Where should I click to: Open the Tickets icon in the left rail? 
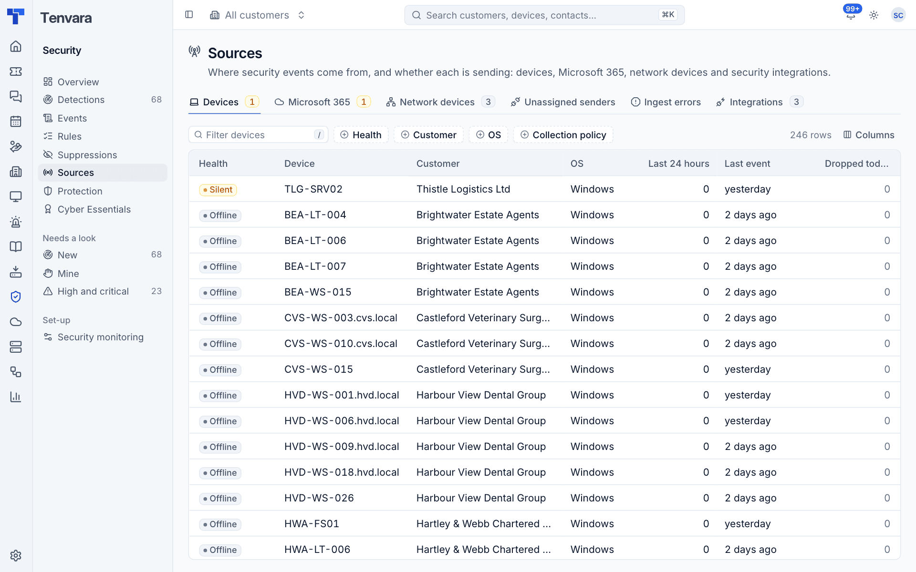click(16, 71)
